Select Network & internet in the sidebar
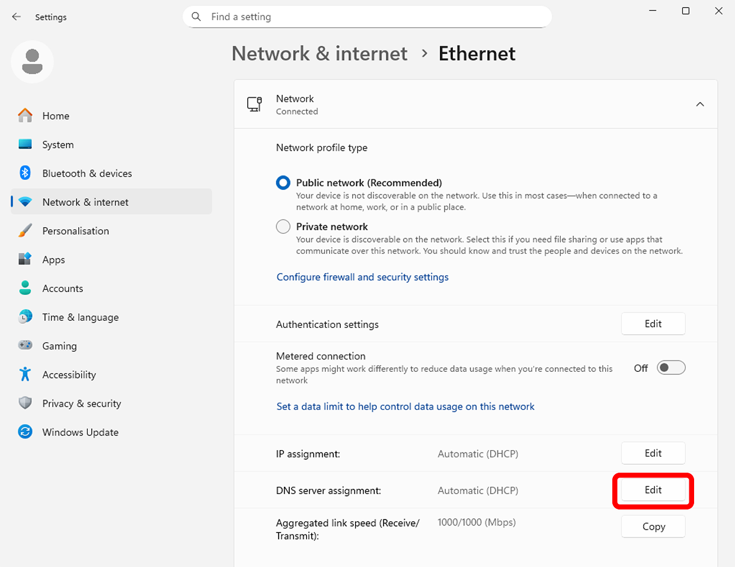 point(85,202)
